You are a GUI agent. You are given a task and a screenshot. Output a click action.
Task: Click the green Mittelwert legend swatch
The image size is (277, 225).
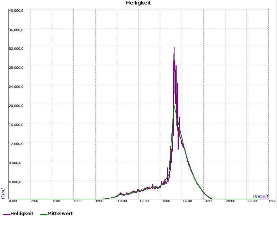[44, 215]
